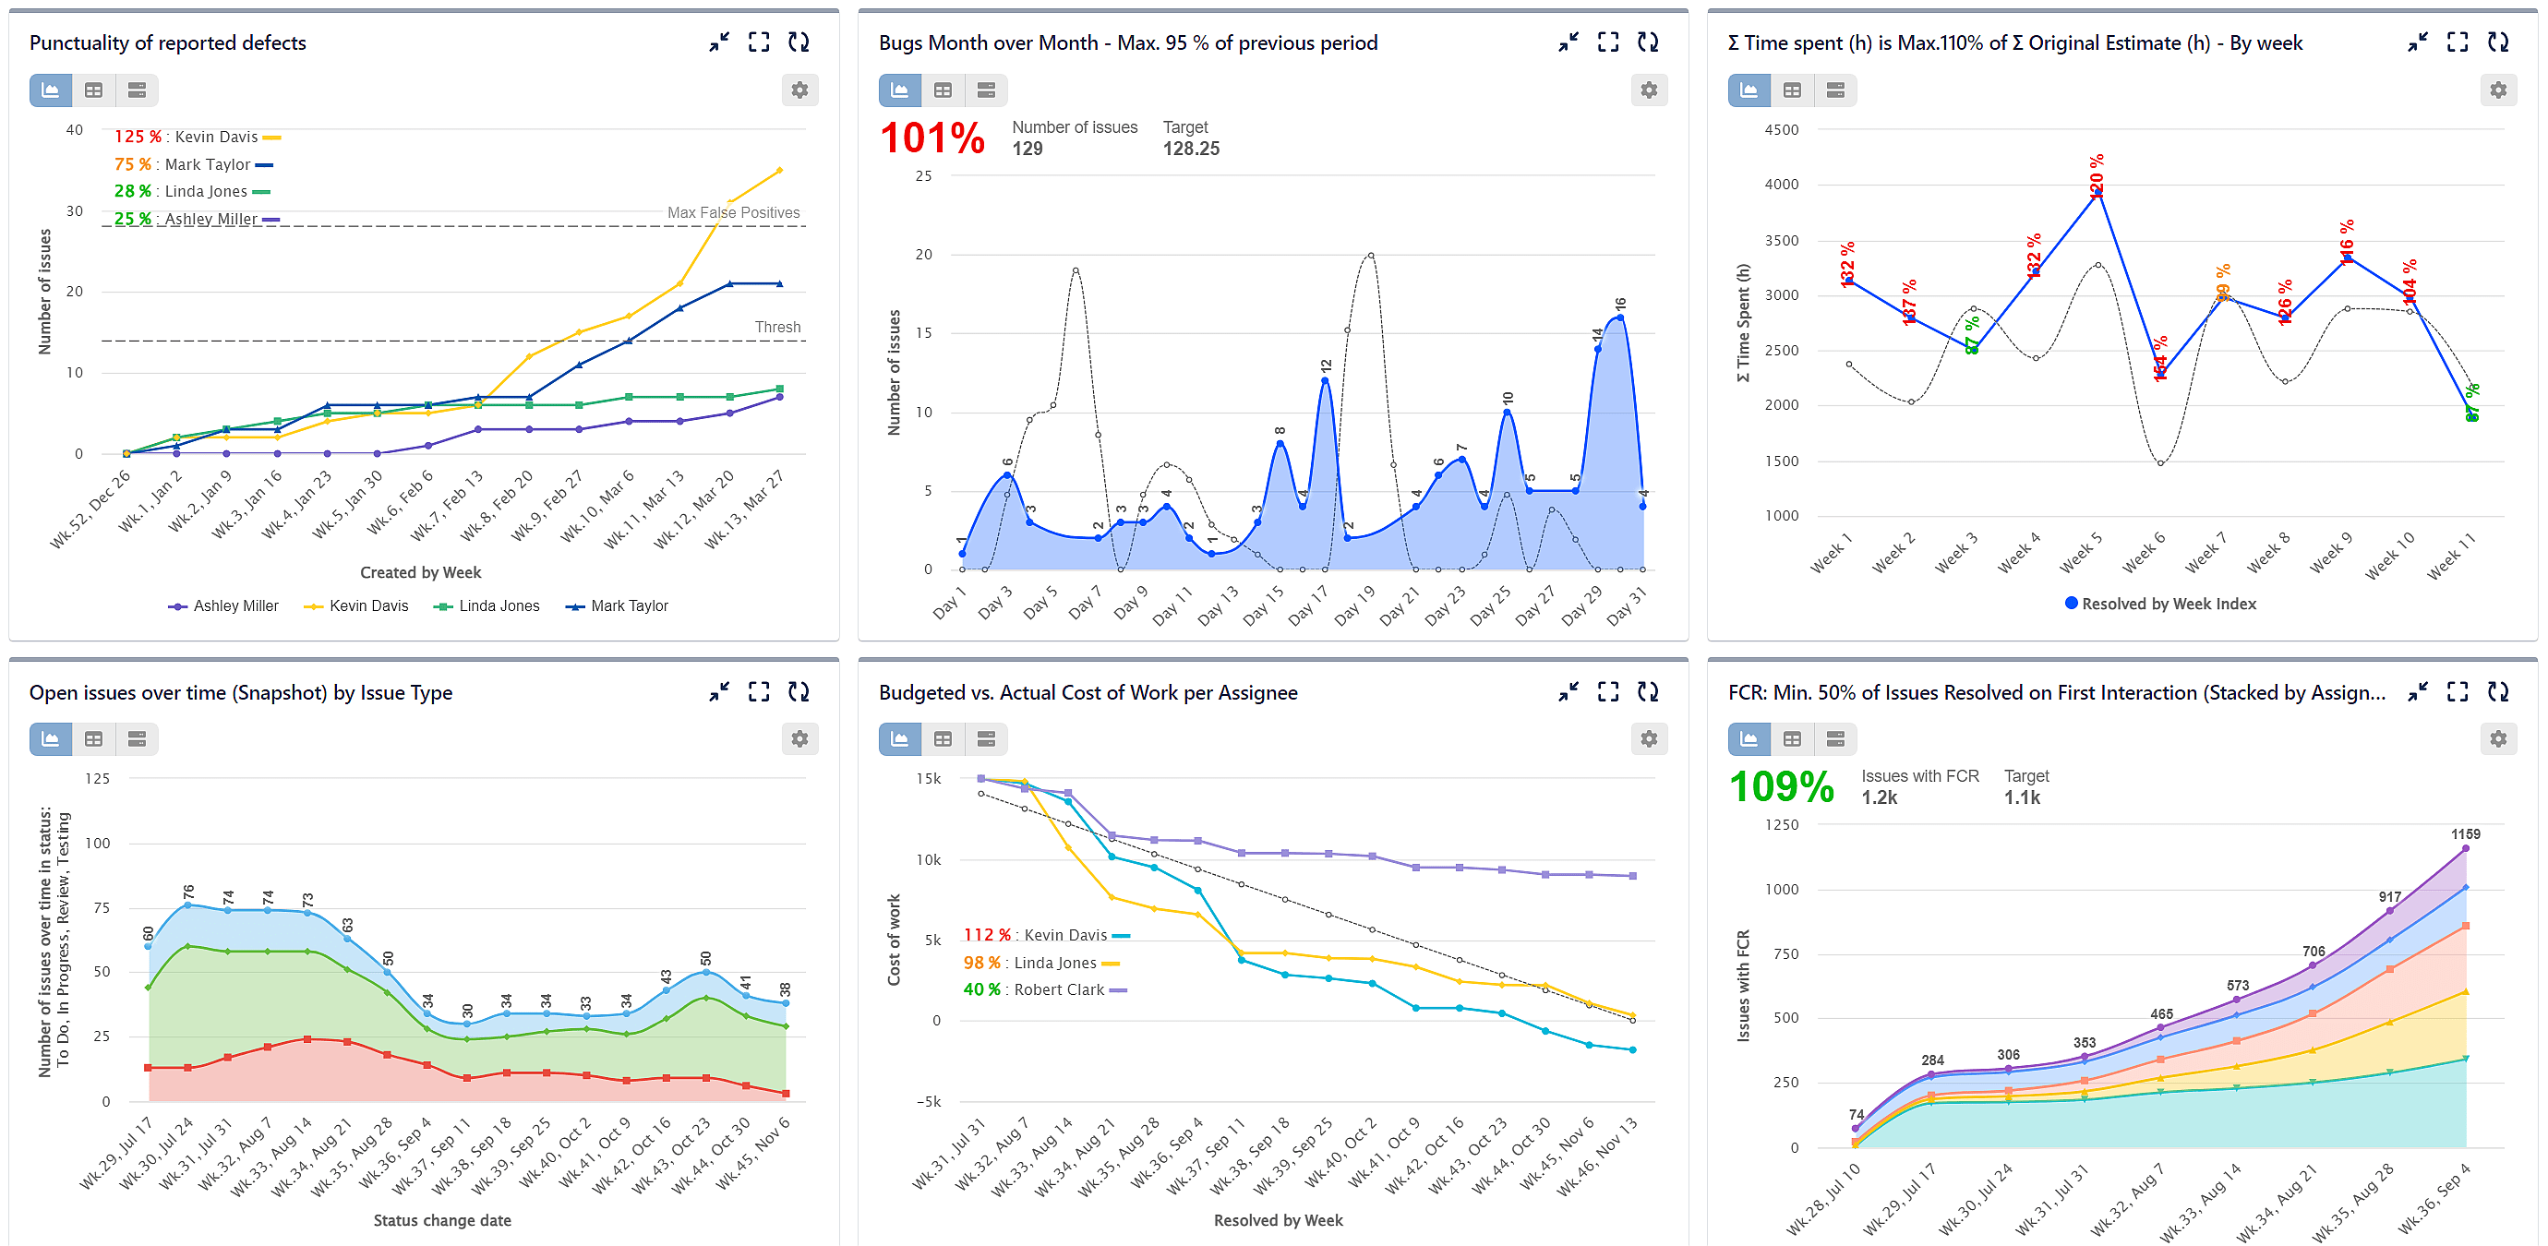Collapse the Budgeted vs. Actual Cost gadget
The image size is (2548, 1246).
(1568, 692)
